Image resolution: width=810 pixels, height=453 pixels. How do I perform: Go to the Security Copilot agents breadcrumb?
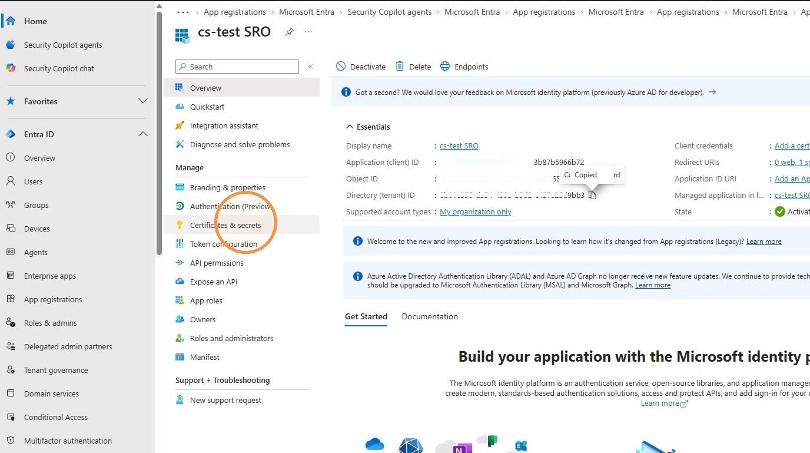[389, 12]
